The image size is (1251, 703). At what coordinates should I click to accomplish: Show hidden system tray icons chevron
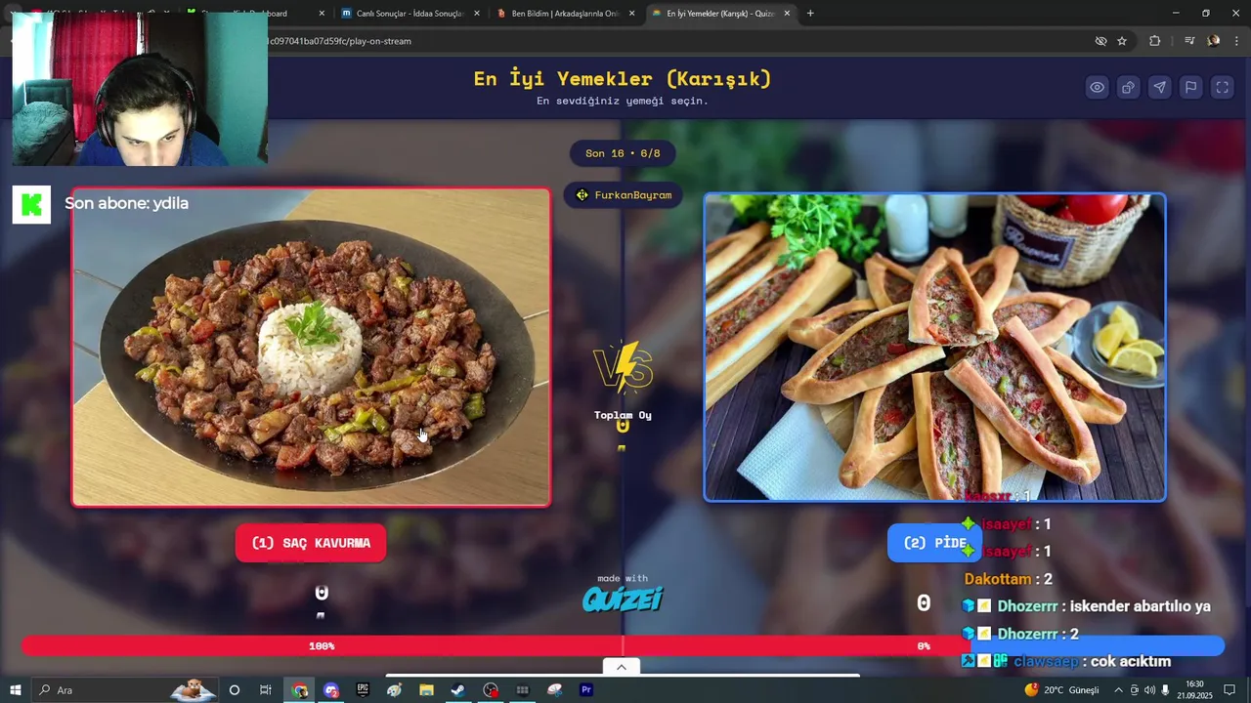tap(1118, 690)
